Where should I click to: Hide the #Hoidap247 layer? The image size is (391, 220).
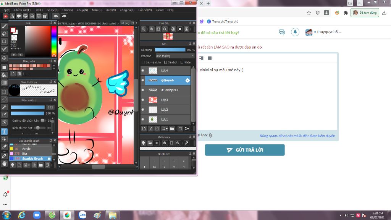(143, 90)
